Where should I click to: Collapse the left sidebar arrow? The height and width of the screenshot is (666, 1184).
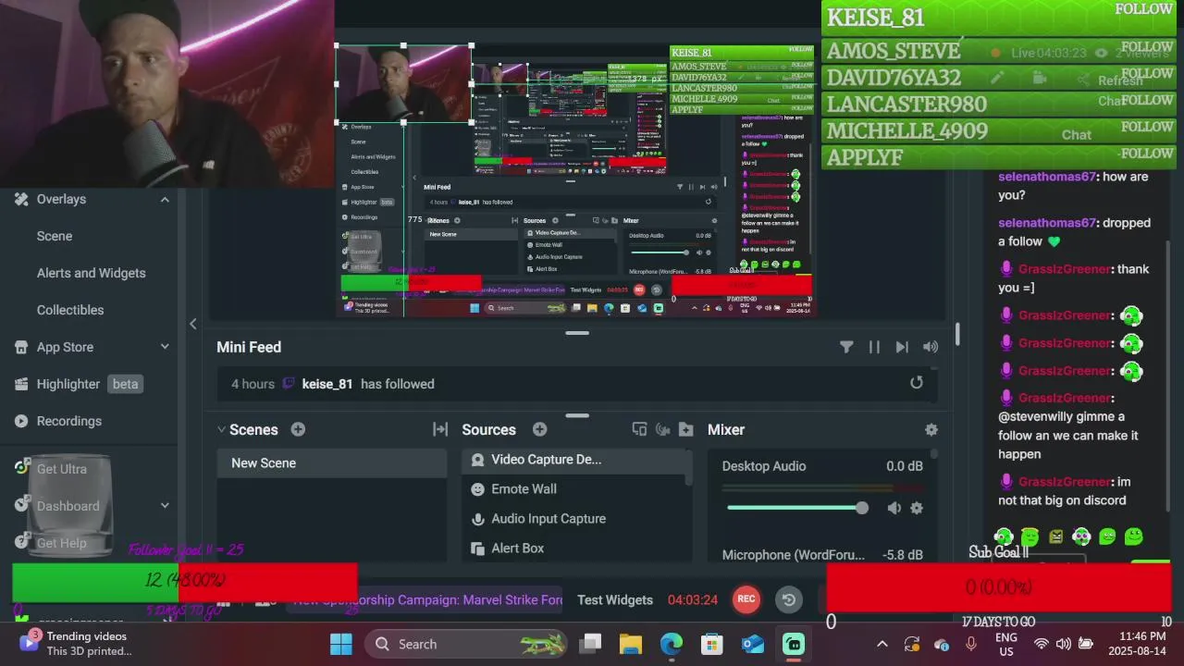pyautogui.click(x=192, y=323)
